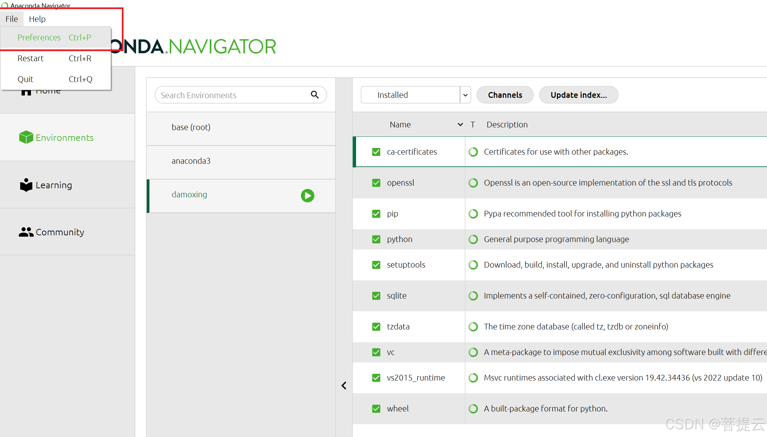Click the circle type icon for python
The width and height of the screenshot is (767, 437).
click(473, 239)
